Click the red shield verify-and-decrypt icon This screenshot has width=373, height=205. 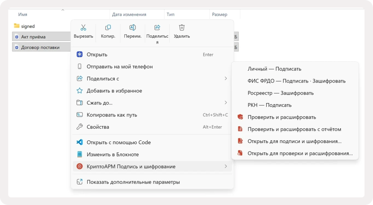point(240,117)
